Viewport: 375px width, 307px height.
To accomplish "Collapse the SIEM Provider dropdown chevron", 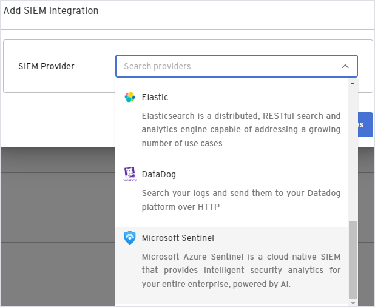I will click(x=345, y=66).
